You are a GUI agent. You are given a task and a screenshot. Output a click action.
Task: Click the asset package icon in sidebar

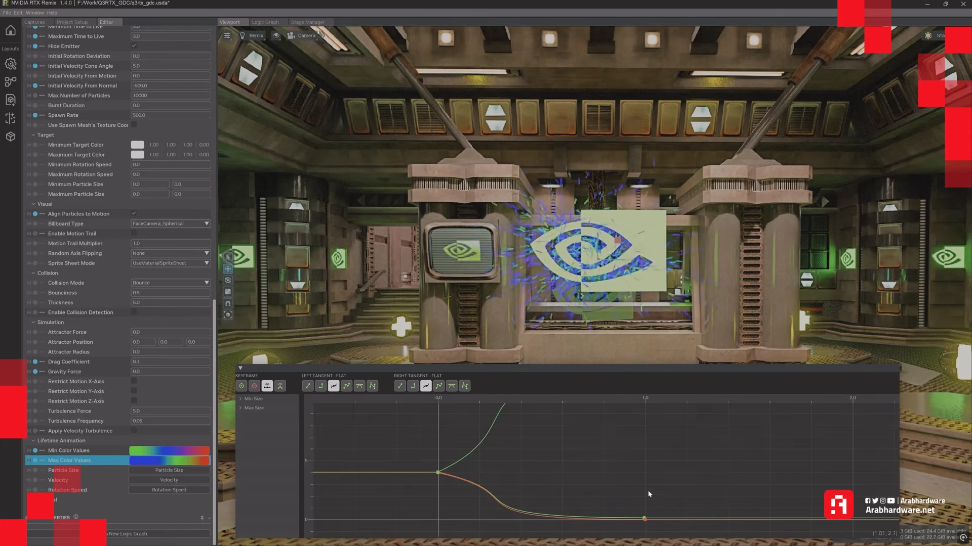point(10,136)
